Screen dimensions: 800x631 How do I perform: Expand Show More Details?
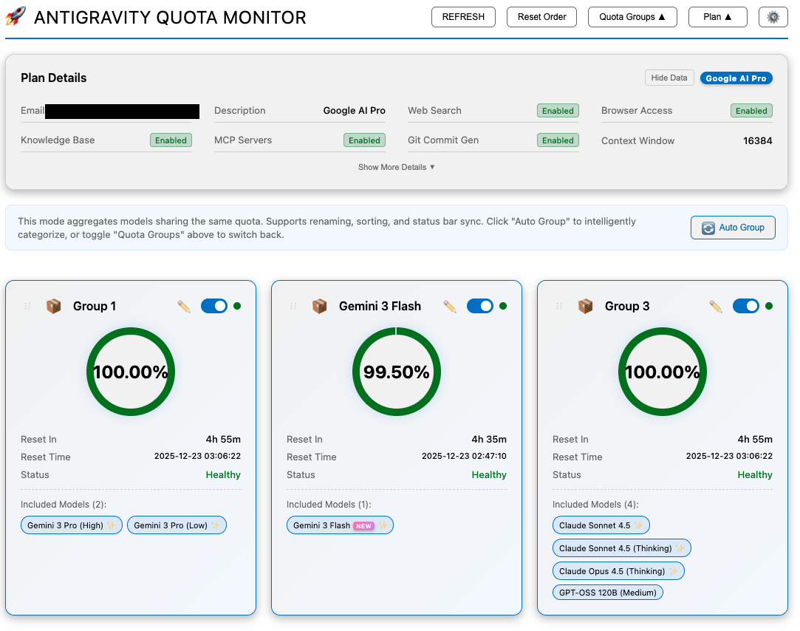pos(396,167)
